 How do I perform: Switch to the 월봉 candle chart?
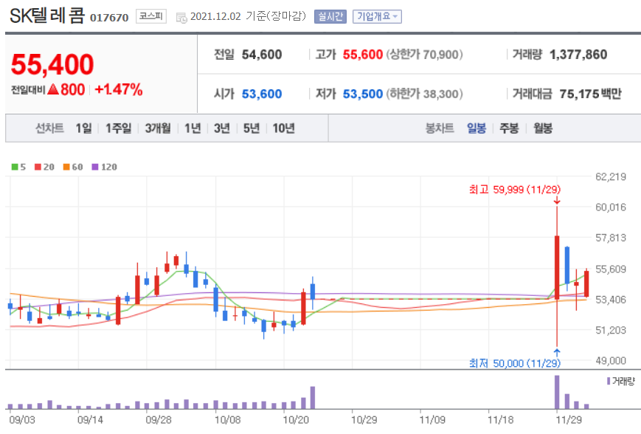click(543, 128)
